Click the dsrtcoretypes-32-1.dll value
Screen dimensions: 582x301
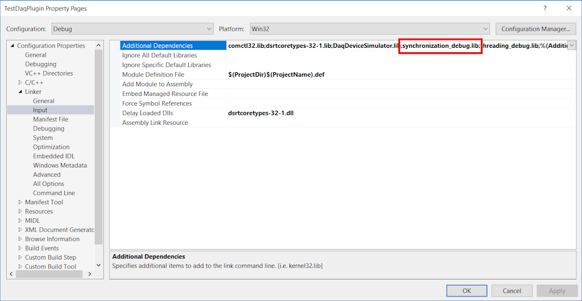coord(261,113)
